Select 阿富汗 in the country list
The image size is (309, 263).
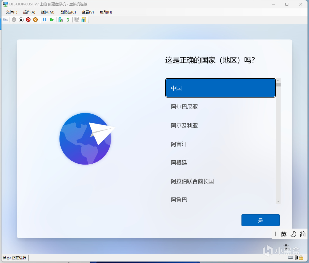(220, 144)
